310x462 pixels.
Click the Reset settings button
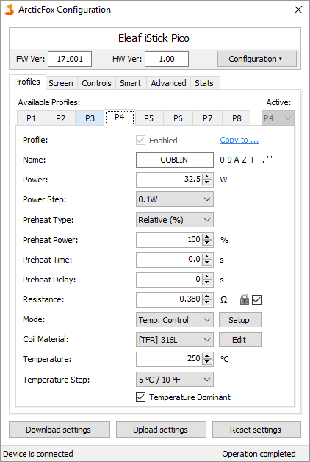pyautogui.click(x=256, y=430)
